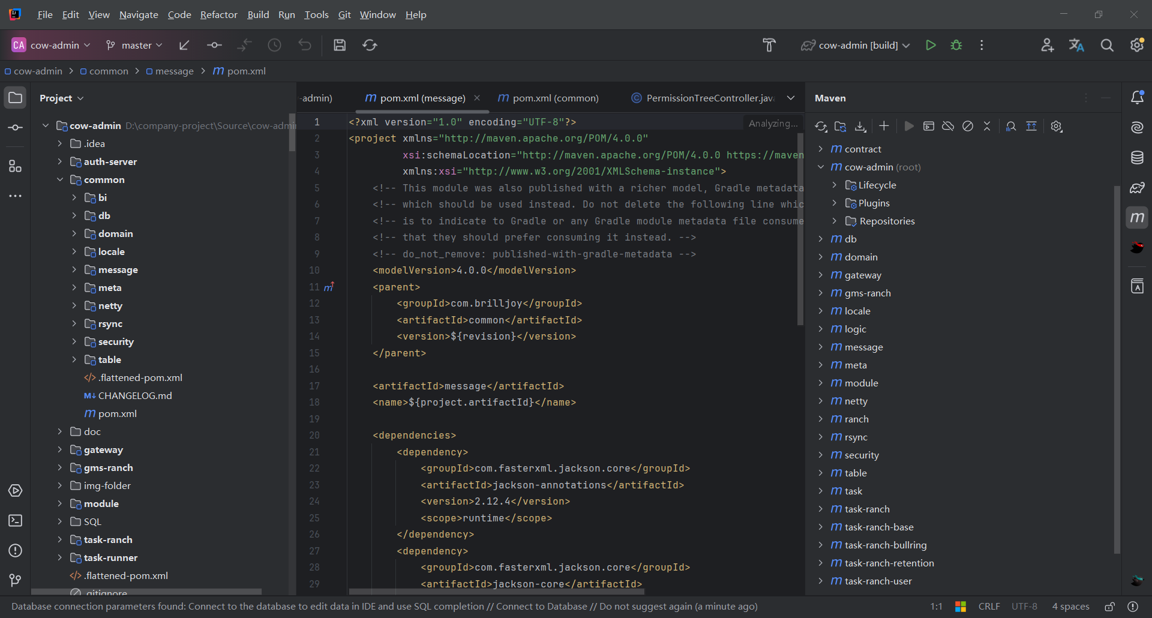1152x618 pixels.
Task: Click the editor horizontal scrollbar
Action: pyautogui.click(x=497, y=592)
